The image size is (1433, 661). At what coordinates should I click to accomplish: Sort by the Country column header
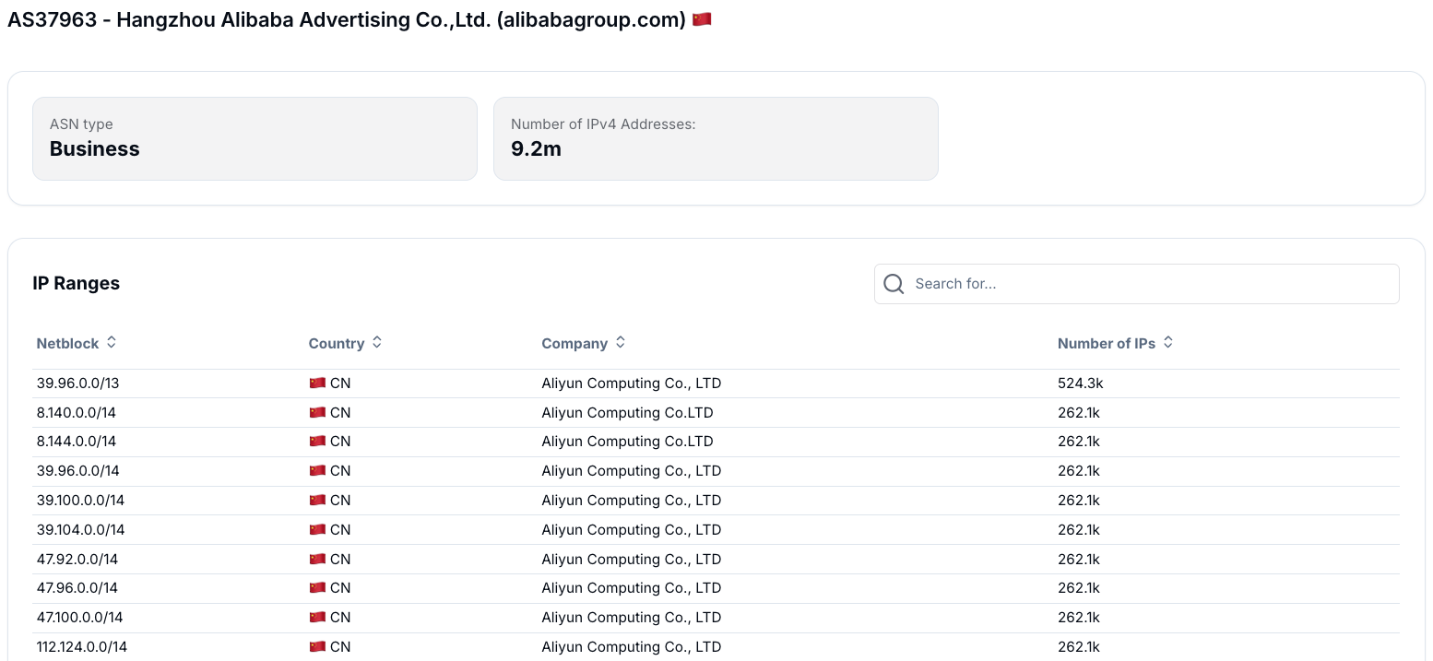pyautogui.click(x=336, y=343)
